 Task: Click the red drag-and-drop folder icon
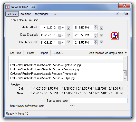[x=115, y=36]
